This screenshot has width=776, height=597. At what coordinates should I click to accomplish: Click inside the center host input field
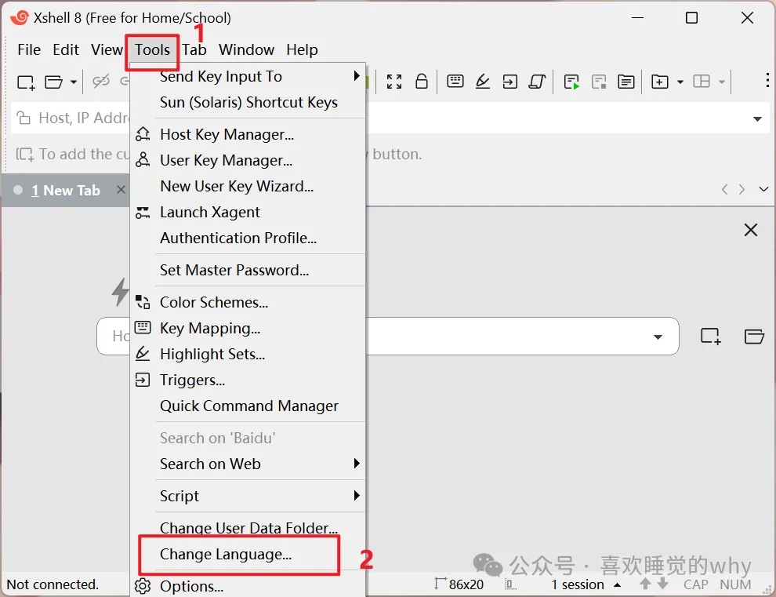(387, 337)
